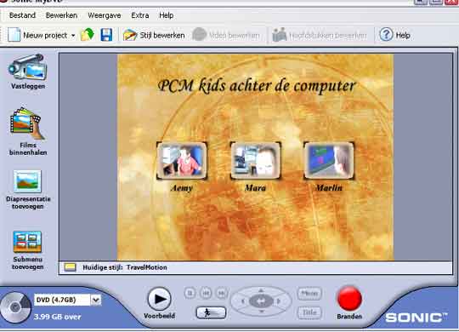Click the blue floppy disk save icon
The height and width of the screenshot is (332, 459).
pyautogui.click(x=106, y=35)
